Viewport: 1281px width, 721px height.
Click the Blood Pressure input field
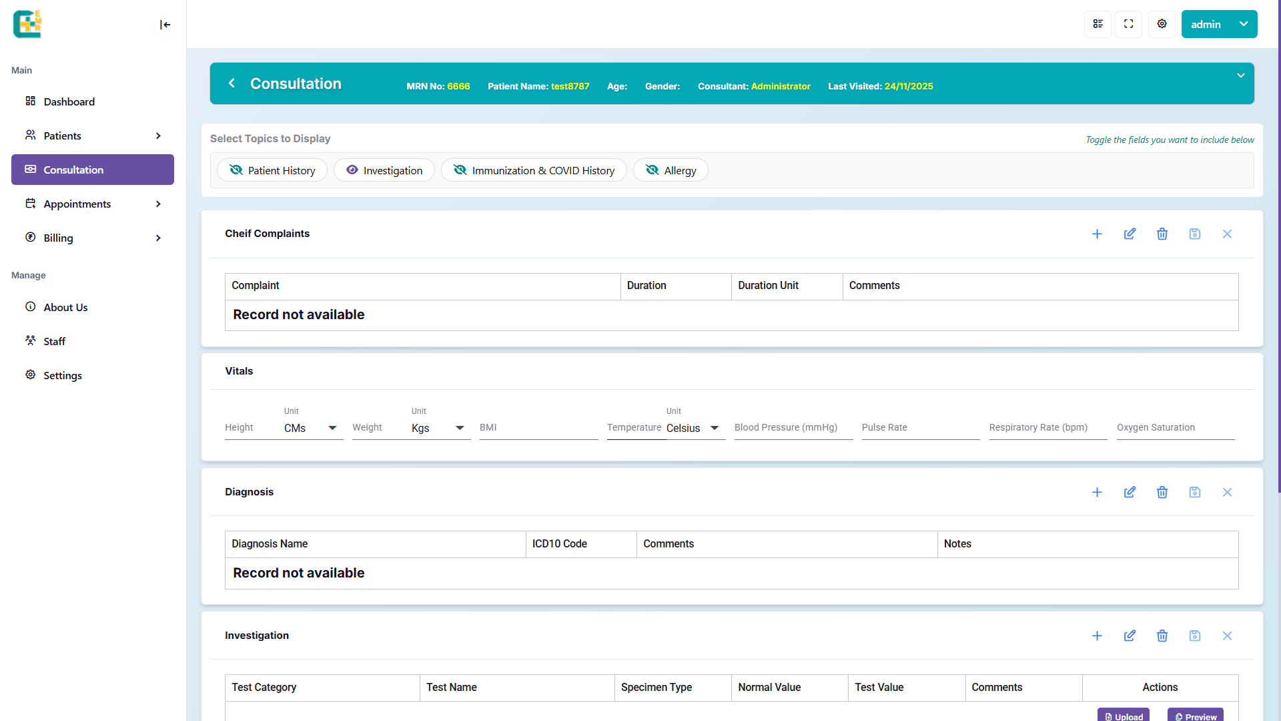point(793,428)
